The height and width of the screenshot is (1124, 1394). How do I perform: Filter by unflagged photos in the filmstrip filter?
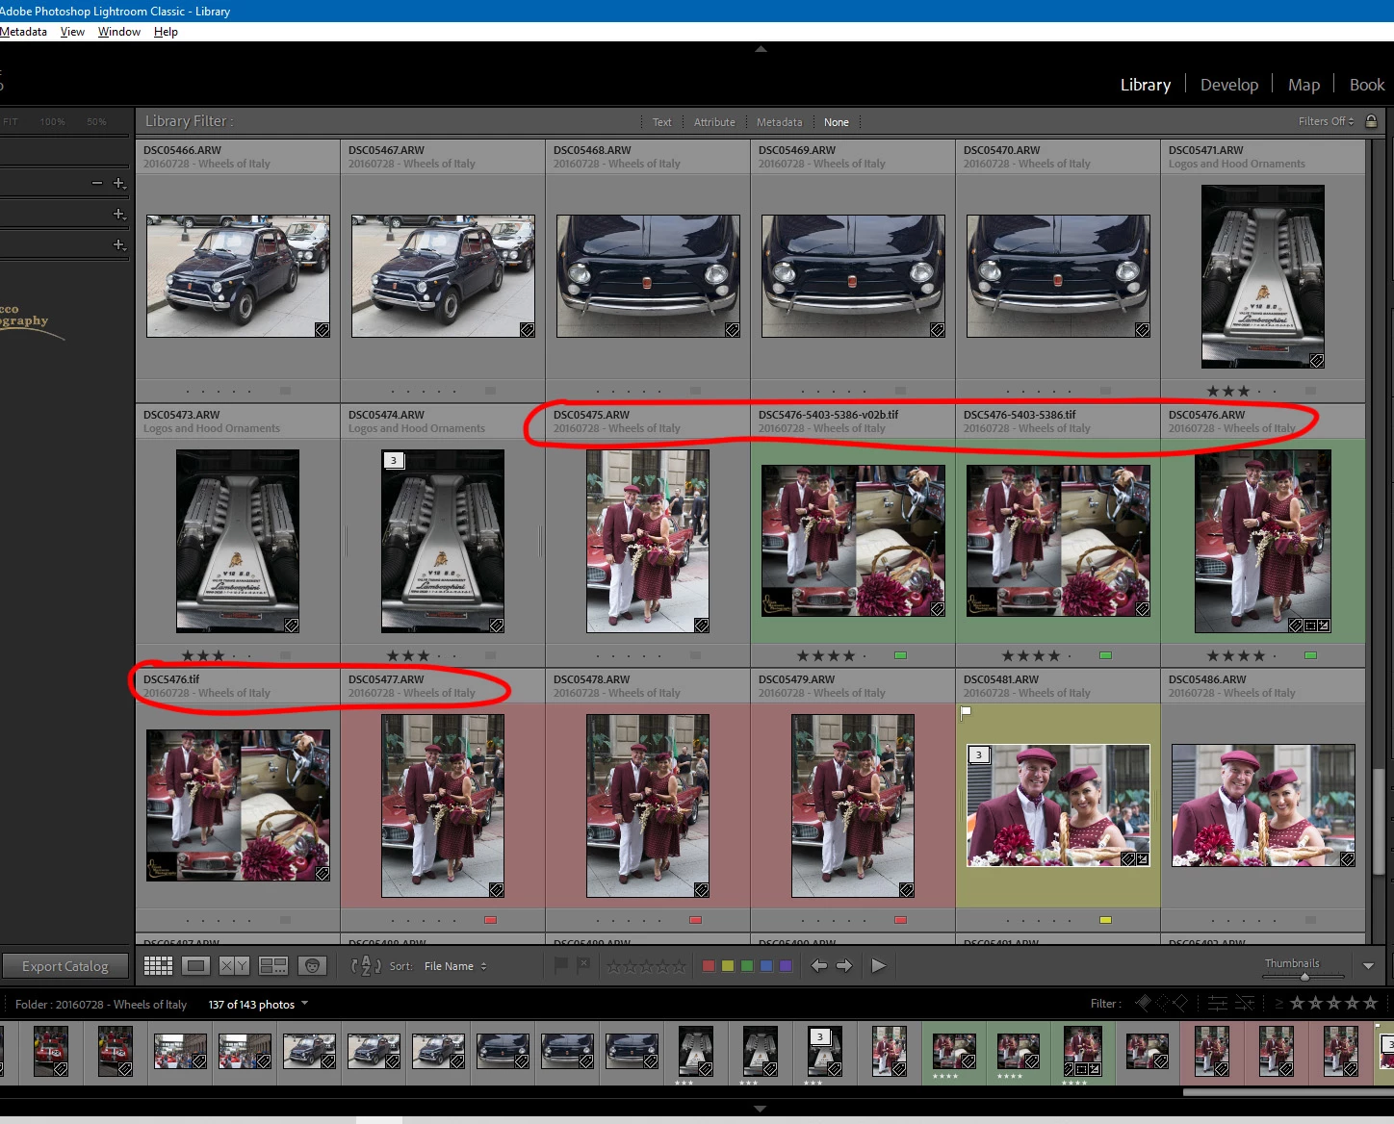pos(1162,1003)
